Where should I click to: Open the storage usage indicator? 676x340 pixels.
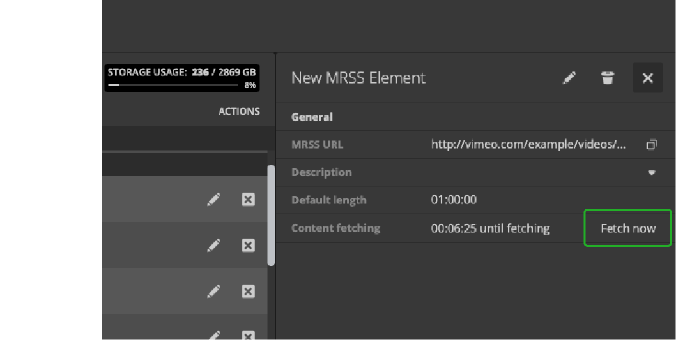pos(181,78)
